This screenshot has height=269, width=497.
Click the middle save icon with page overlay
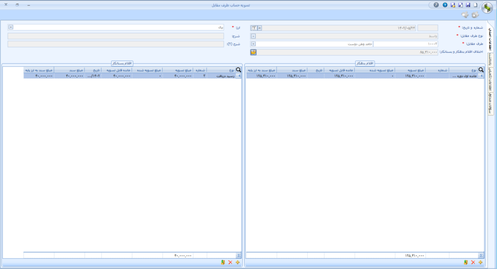click(x=460, y=5)
